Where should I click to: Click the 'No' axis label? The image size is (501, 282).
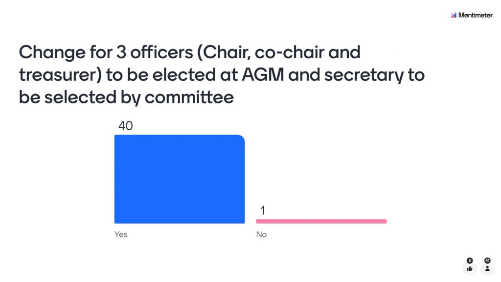(262, 235)
